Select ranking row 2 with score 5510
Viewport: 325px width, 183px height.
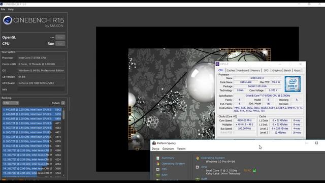coord(32,114)
